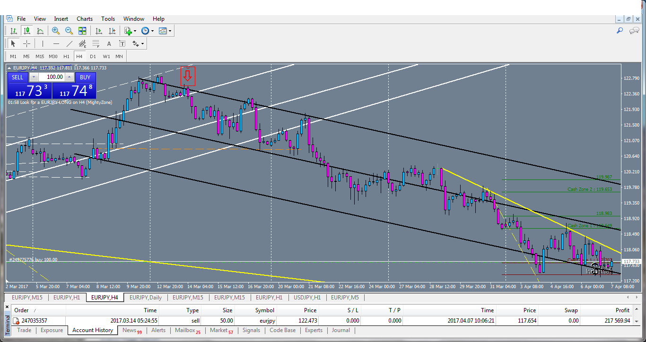The height and width of the screenshot is (342, 646).
Task: Open the Charts menu
Action: [84, 19]
